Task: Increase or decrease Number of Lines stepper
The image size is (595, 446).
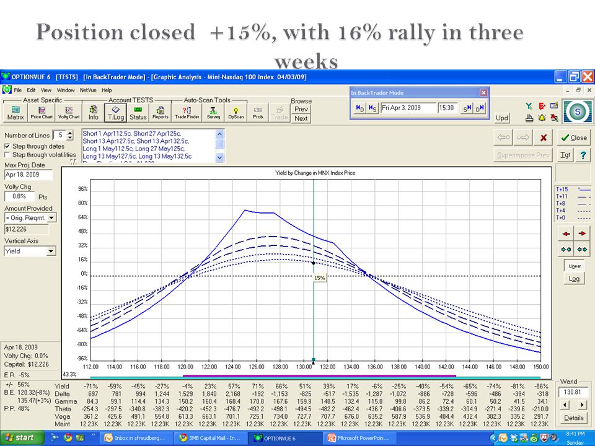Action: click(70, 135)
